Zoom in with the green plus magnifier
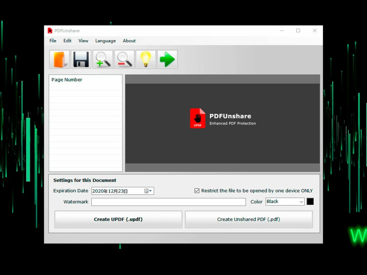The image size is (367, 275). coord(103,59)
